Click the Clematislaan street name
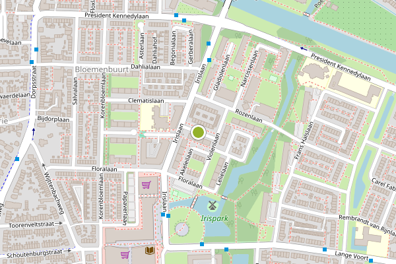The width and height of the screenshot is (396, 264). (146, 100)
